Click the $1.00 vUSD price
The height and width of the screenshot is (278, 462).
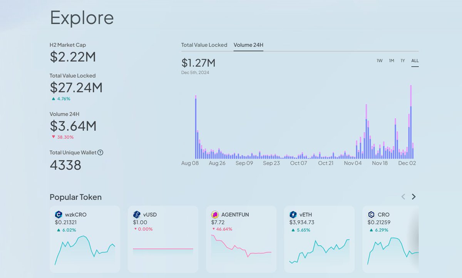139,222
